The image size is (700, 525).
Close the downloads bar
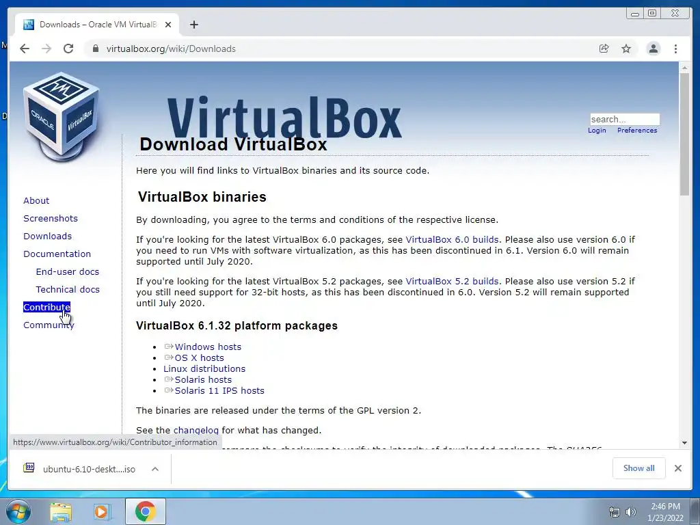pyautogui.click(x=678, y=468)
